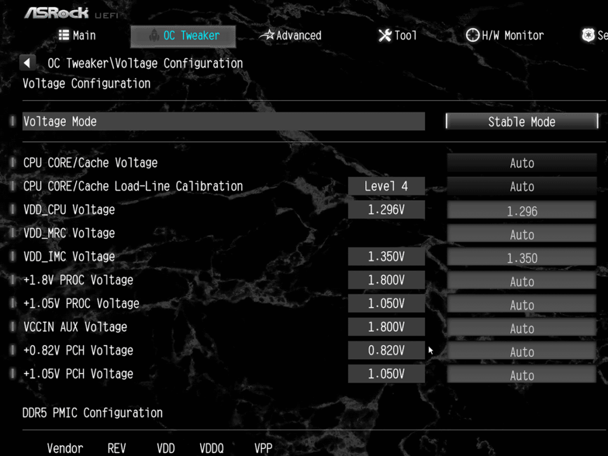The image size is (608, 456).
Task: Click the star icon beside Advanced
Action: coord(268,36)
